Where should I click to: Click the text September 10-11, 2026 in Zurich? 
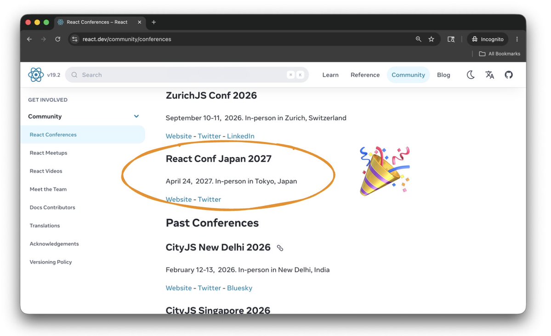(256, 118)
